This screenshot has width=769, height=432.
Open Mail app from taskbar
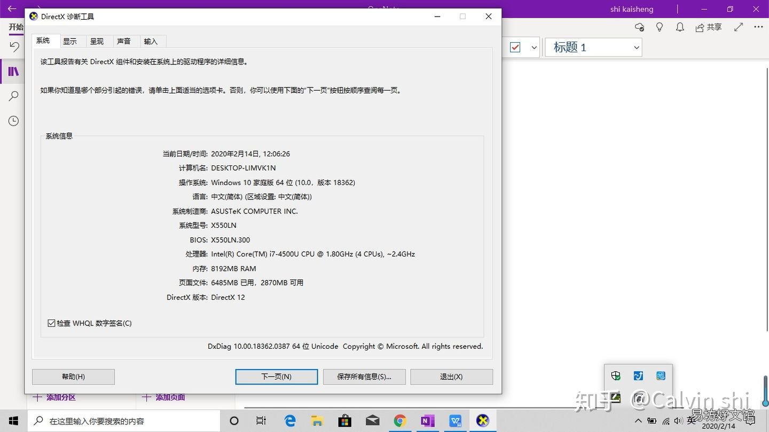(373, 421)
